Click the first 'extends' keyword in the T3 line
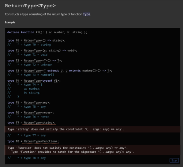The image size is (183, 167). click(x=53, y=71)
